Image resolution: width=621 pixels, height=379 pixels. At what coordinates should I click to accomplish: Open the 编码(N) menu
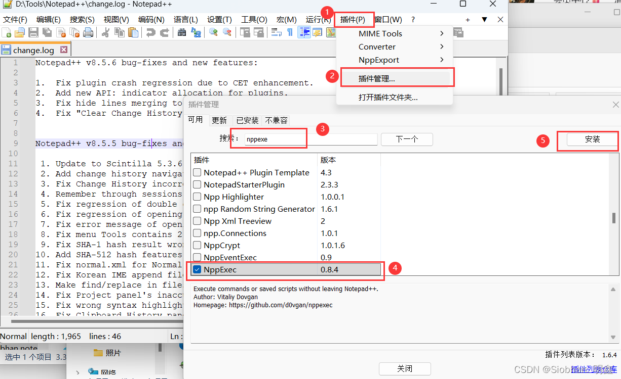151,19
